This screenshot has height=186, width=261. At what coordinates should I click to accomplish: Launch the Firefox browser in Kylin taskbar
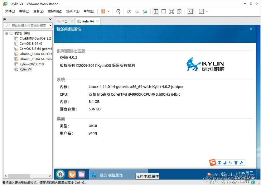(72, 174)
